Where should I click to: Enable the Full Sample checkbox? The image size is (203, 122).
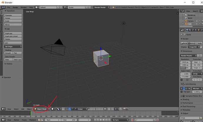pyautogui.click(x=182, y=92)
